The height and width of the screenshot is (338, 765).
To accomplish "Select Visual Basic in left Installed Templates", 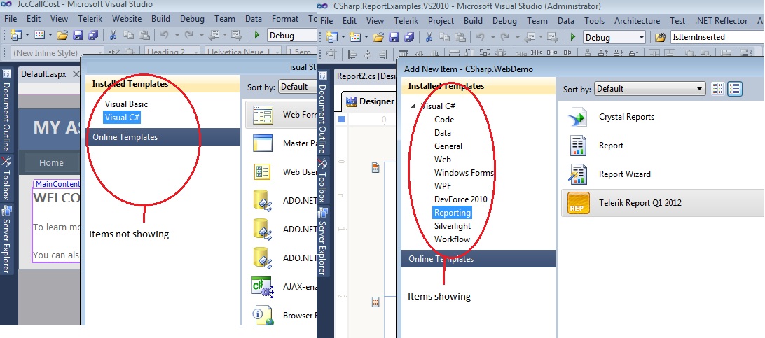I will [126, 104].
